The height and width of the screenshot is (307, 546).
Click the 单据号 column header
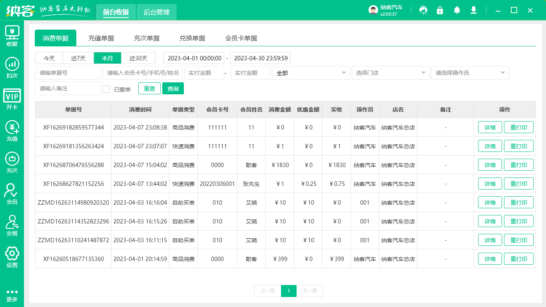tap(74, 110)
